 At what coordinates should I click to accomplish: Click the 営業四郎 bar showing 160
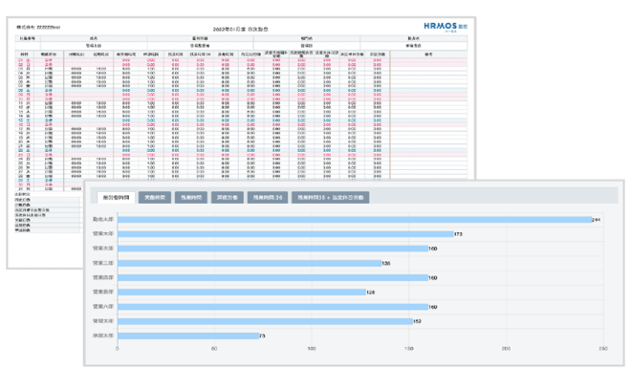(x=272, y=277)
